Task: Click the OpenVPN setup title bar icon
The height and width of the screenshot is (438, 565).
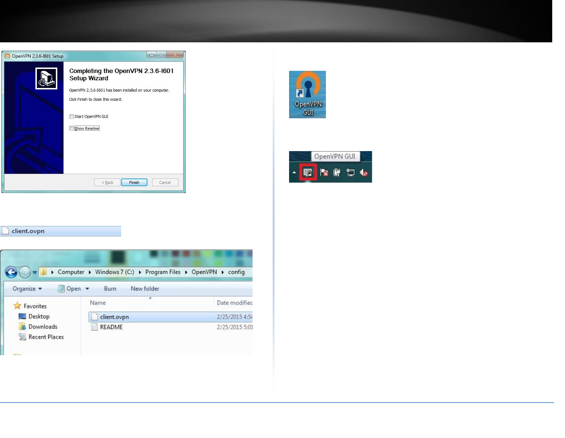Action: (7, 56)
